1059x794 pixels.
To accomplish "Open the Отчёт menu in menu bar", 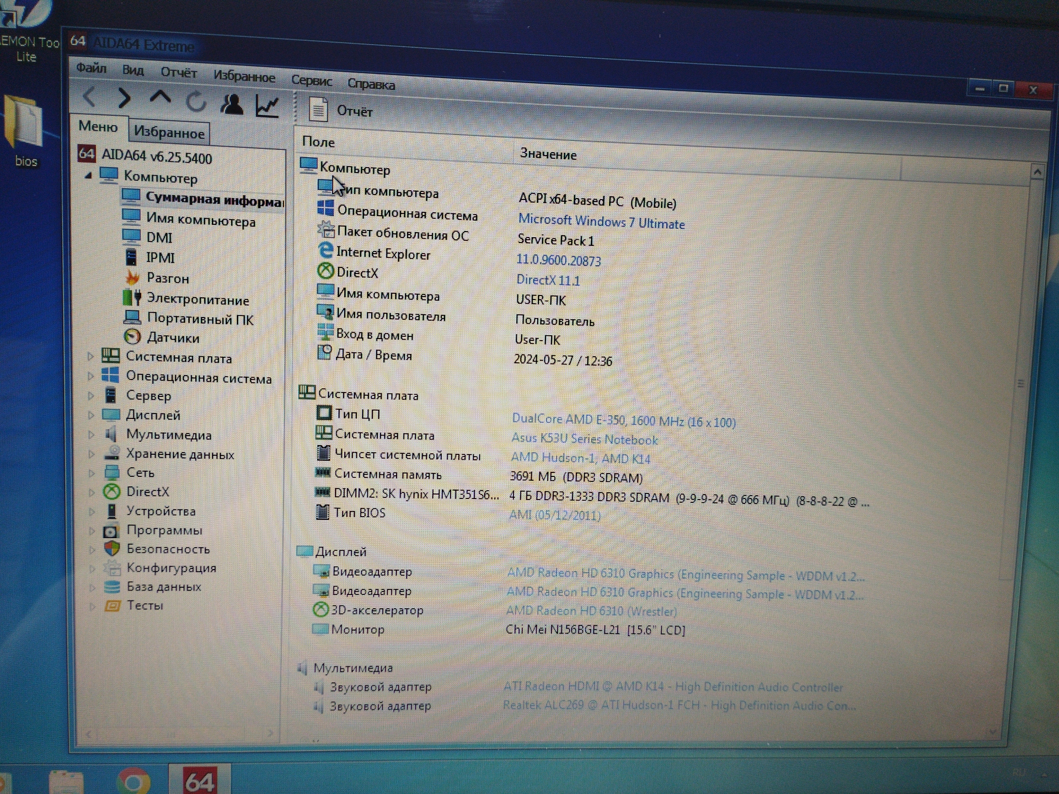I will click(x=179, y=72).
